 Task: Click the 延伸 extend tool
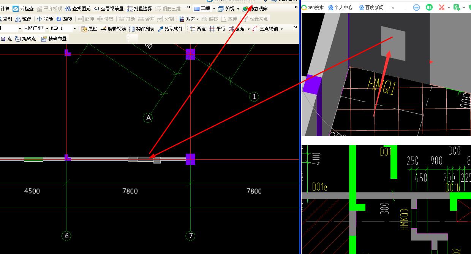click(86, 19)
